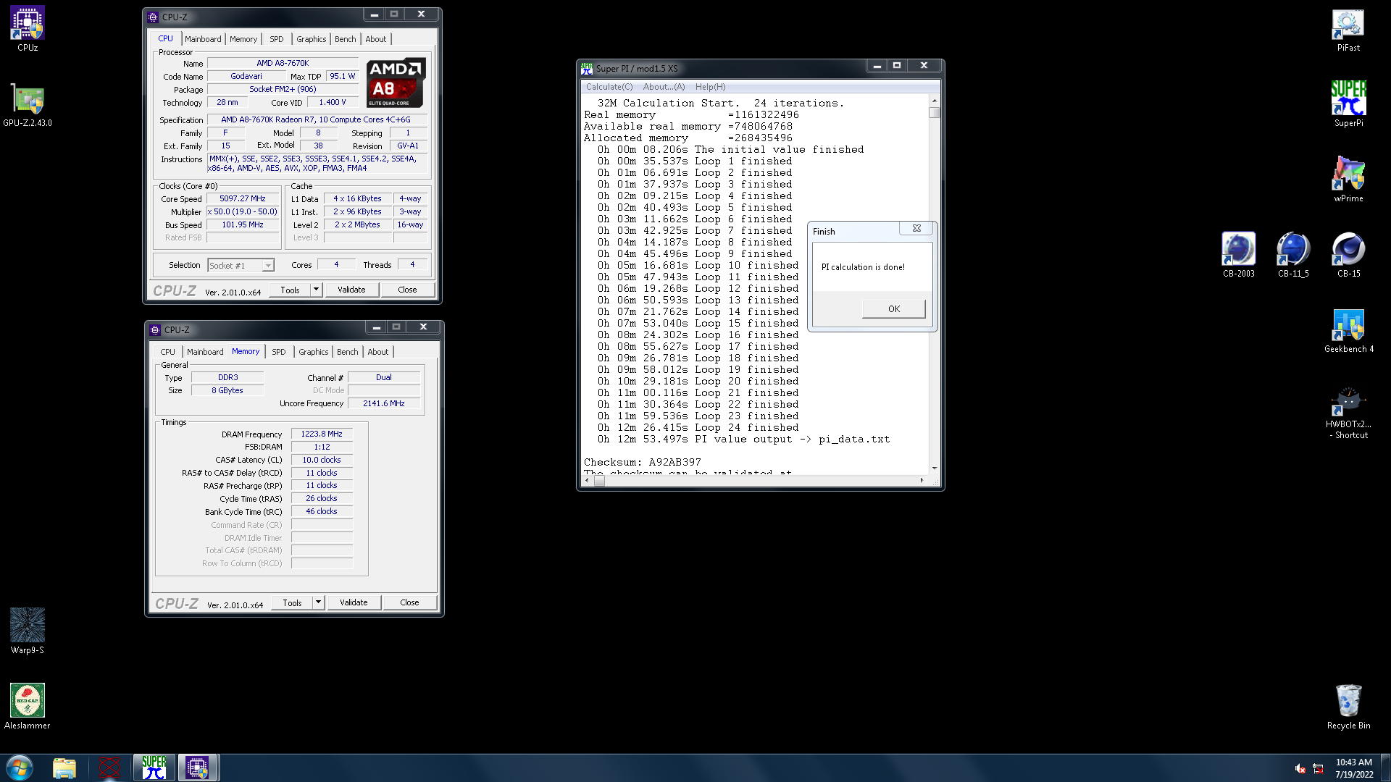Click the Core Speed value 5097.27 MHz
This screenshot has height=782, width=1391.
coord(243,198)
